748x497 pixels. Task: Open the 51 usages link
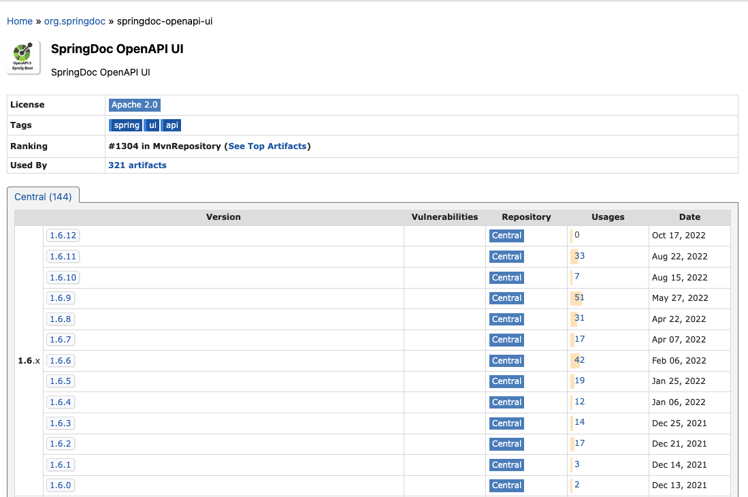pos(580,297)
